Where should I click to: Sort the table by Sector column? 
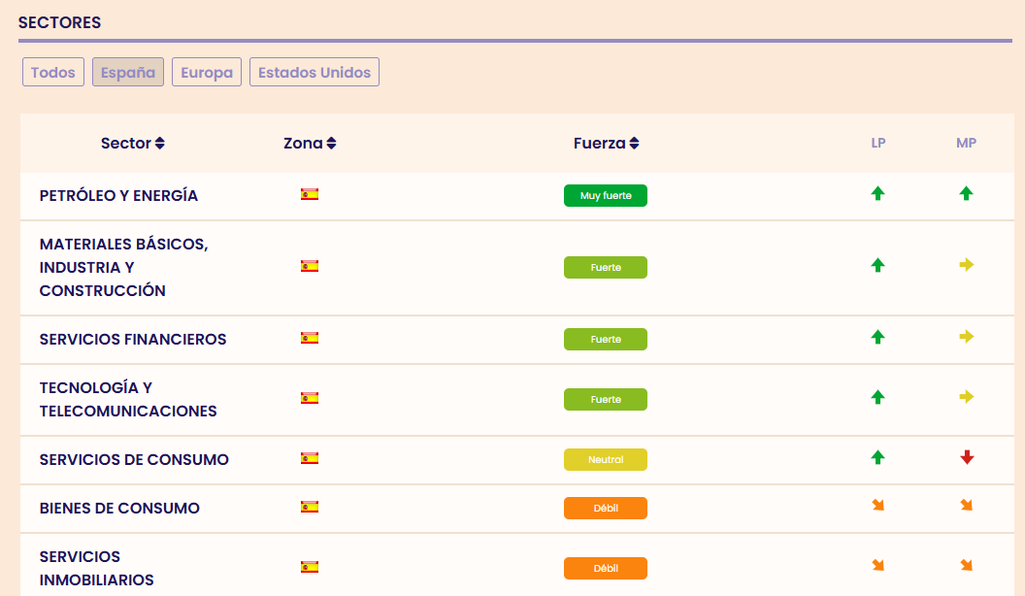pyautogui.click(x=133, y=144)
